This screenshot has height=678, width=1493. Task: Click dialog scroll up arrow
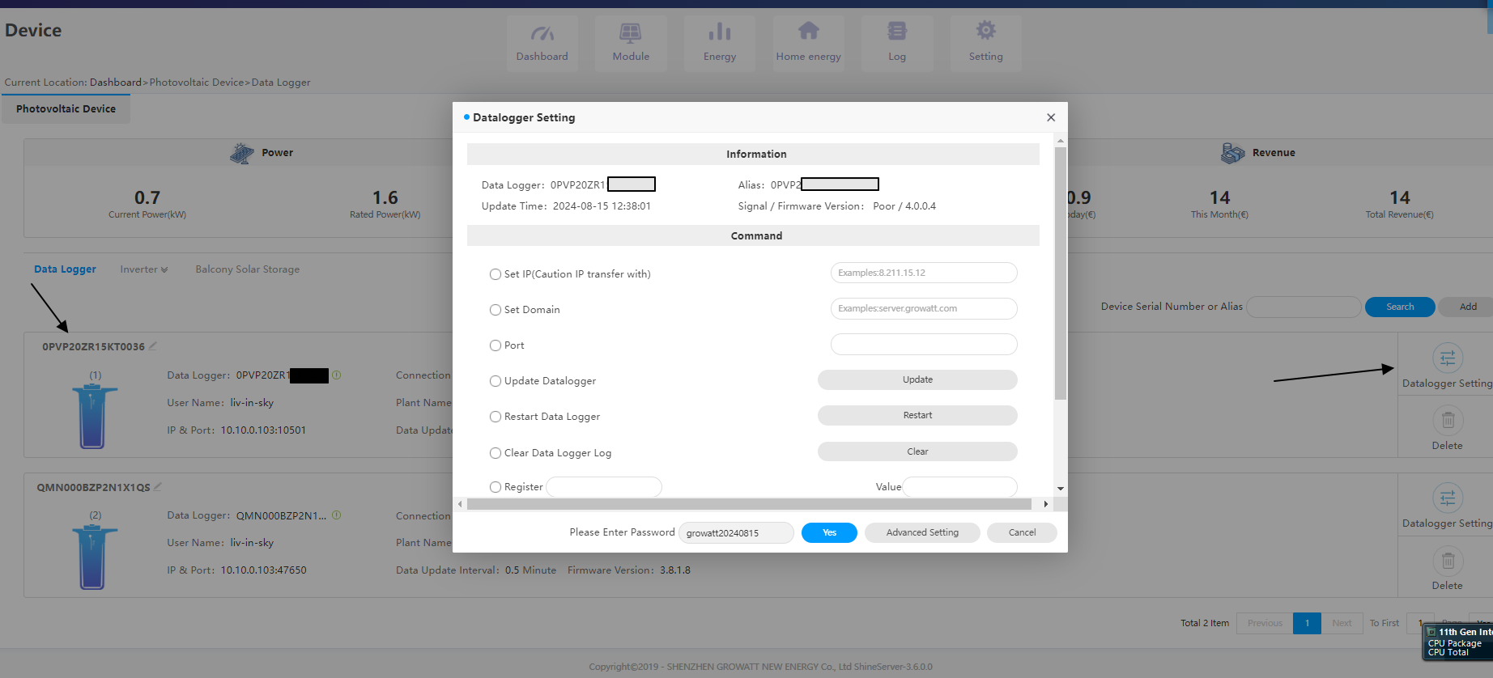coord(1061,141)
